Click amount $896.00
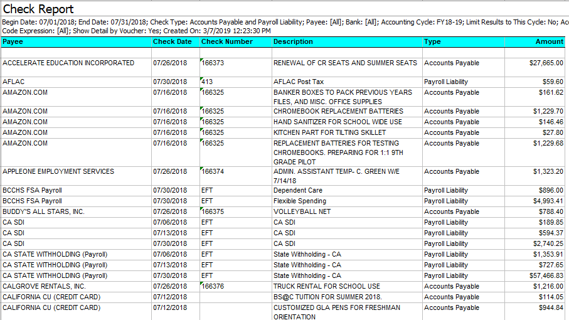This screenshot has height=320, width=569. tap(551, 191)
